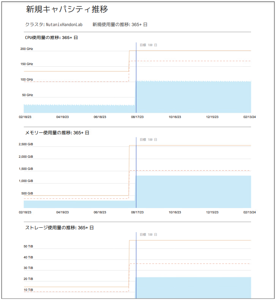Click the 1,000 GiB axis label
Screen dimensions: 276x300
coord(26,181)
